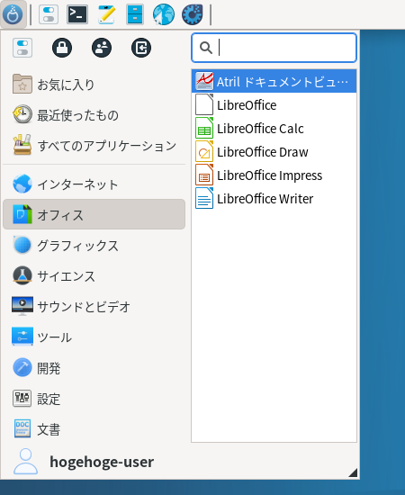405x495 pixels.
Task: Open settings manager from top panel
Action: tap(49, 14)
